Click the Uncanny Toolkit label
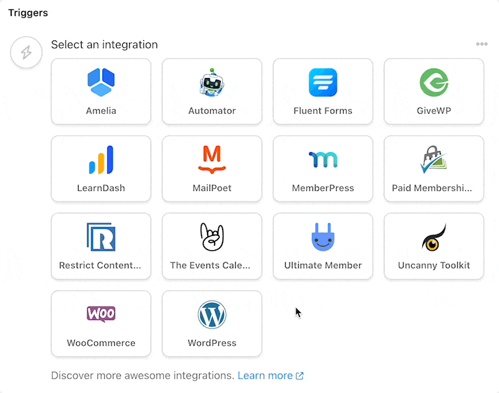 pos(434,265)
